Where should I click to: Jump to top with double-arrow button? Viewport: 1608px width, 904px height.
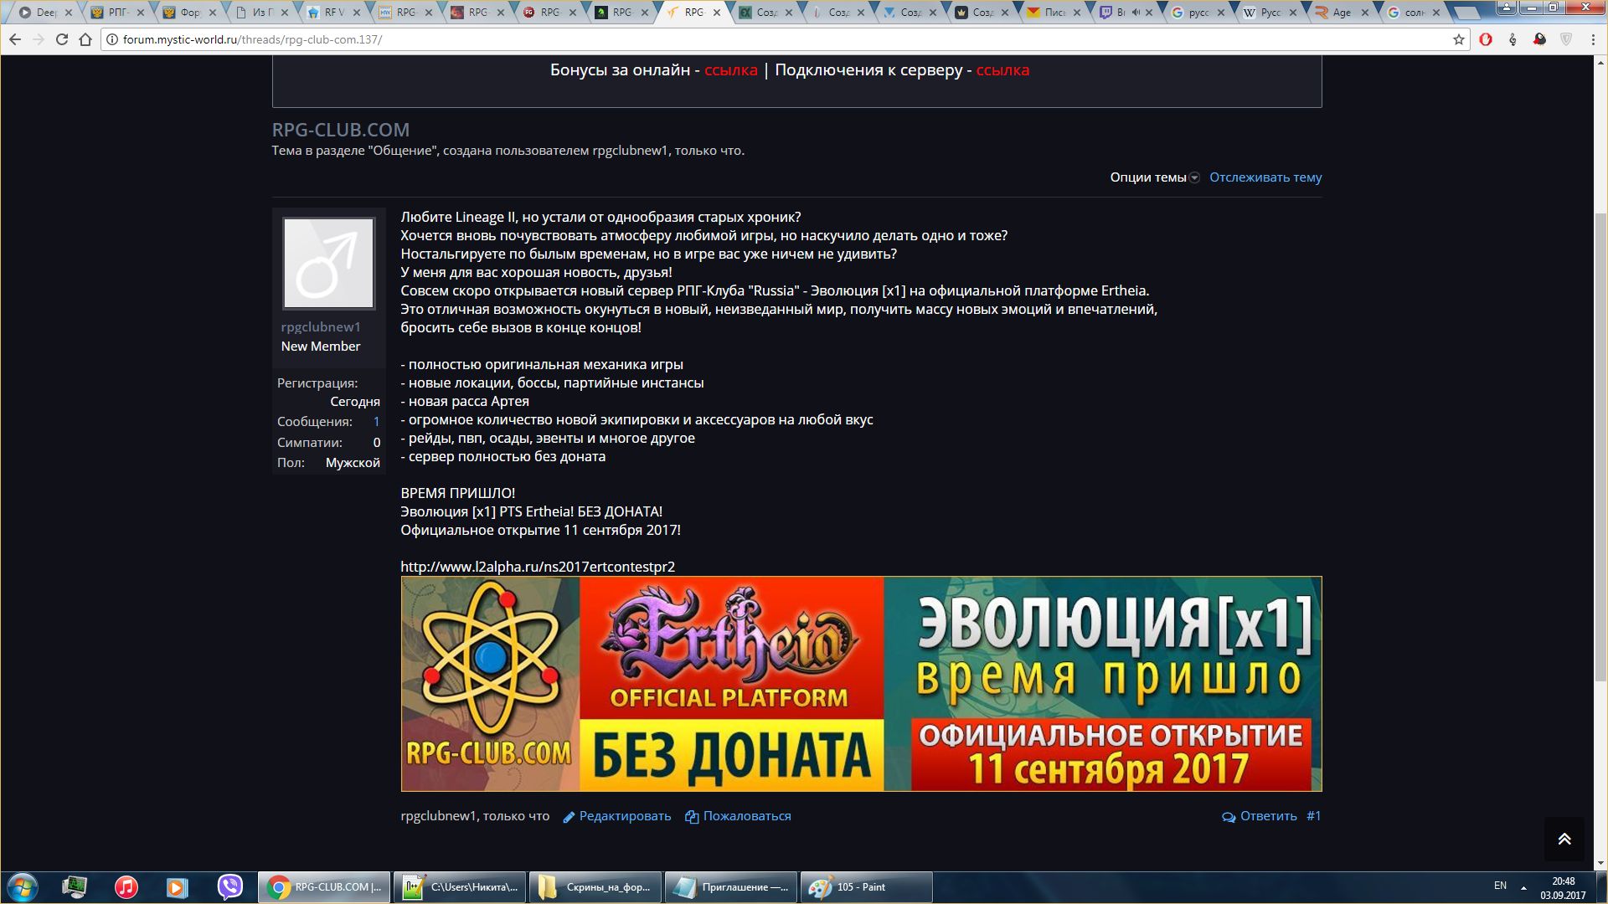1564,839
